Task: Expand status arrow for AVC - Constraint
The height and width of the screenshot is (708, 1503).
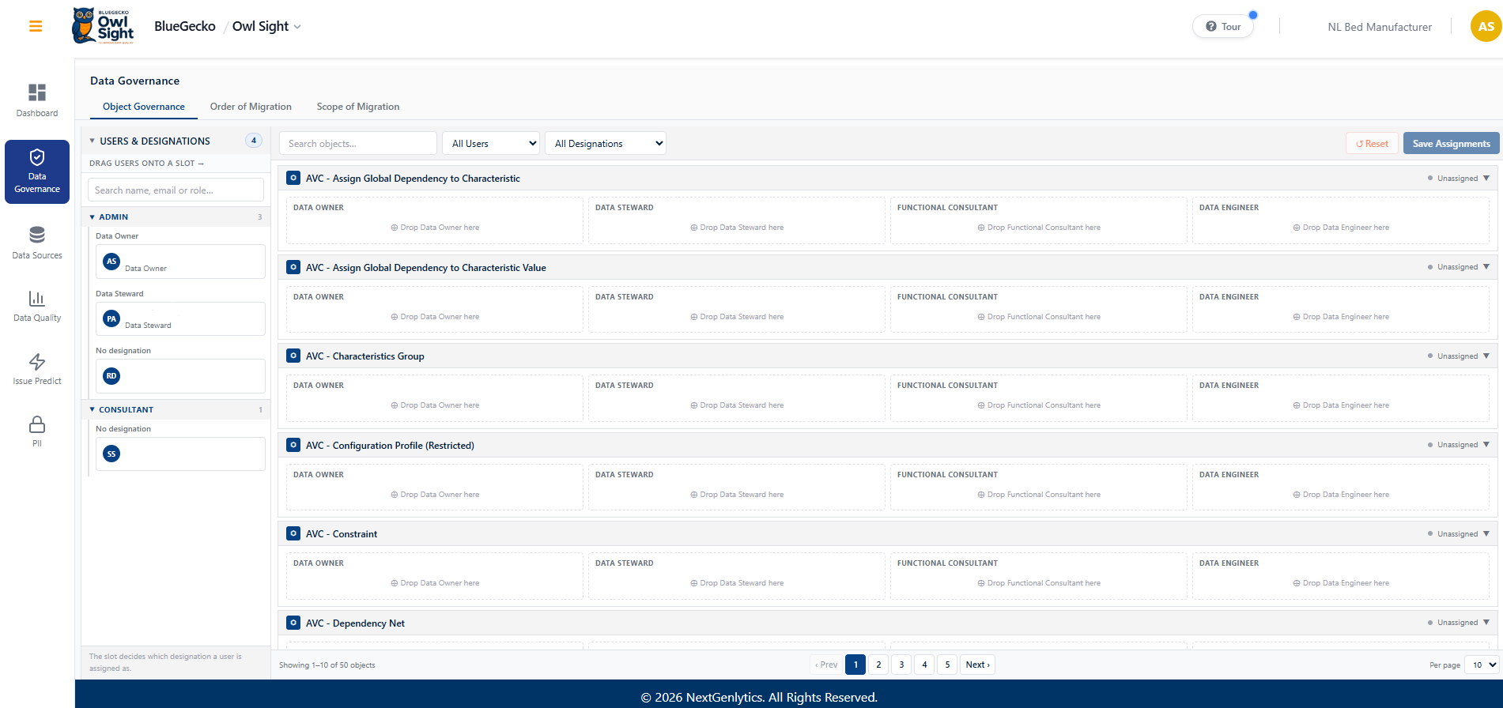Action: (1486, 533)
